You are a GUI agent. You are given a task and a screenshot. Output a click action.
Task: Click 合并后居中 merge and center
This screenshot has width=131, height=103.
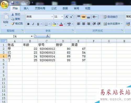(112, 24)
